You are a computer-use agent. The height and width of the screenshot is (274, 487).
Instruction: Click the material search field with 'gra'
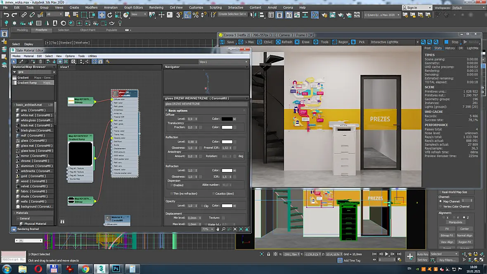(34, 72)
